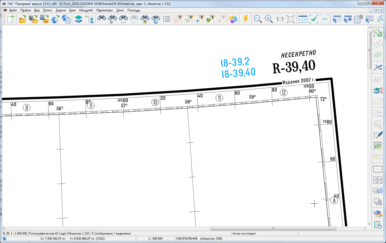The width and height of the screenshot is (386, 243).
Task: Click the new map document icon
Action: pyautogui.click(x=11, y=19)
